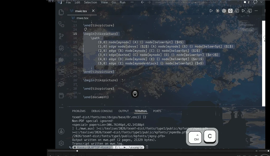Open the Accounts menu

61,131
